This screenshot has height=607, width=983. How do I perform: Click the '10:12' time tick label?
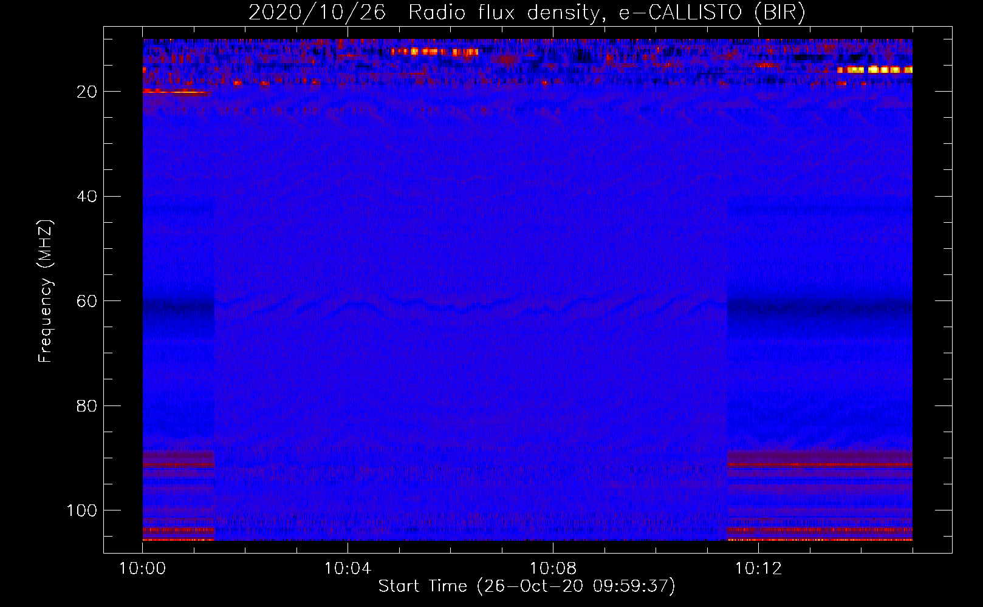(758, 569)
